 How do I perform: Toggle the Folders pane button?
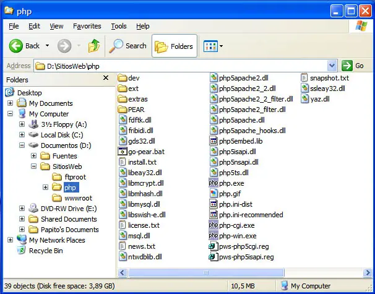[175, 46]
